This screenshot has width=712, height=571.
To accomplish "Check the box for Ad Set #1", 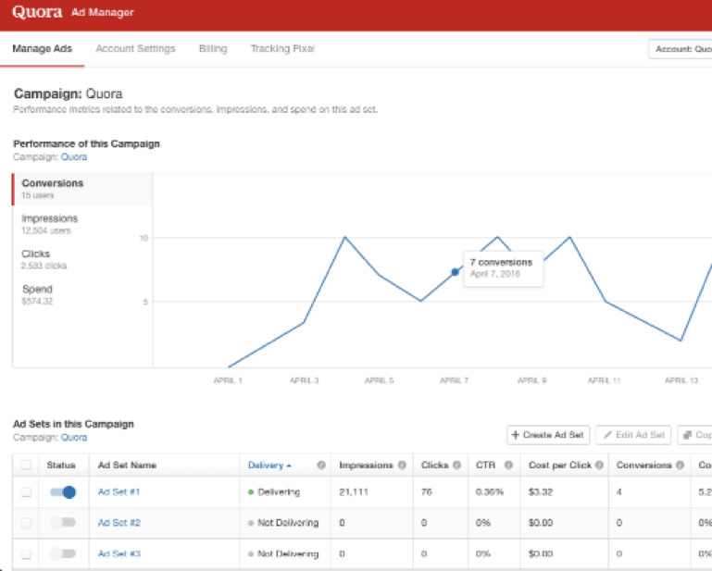I will click(x=26, y=492).
